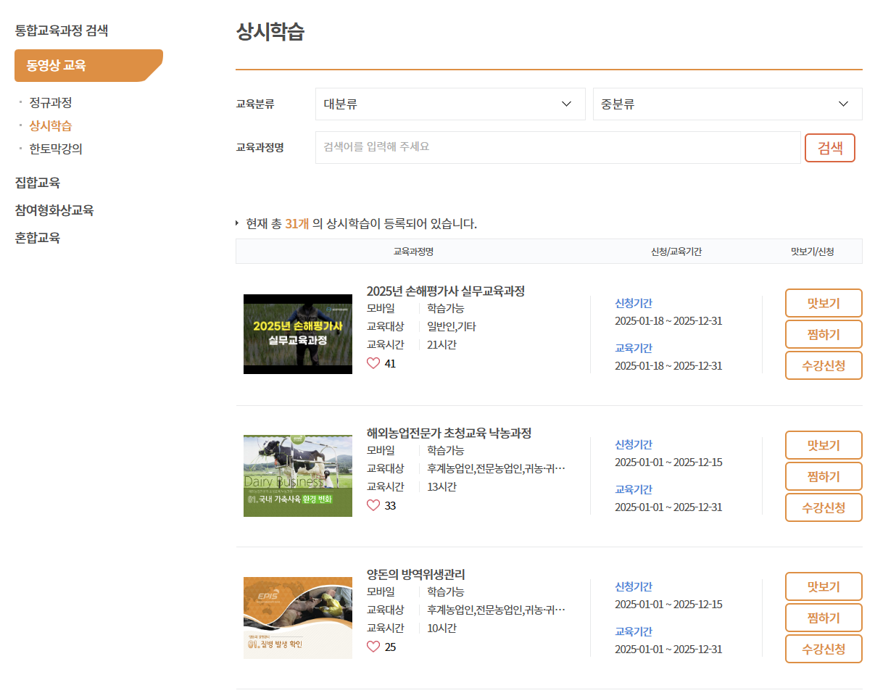
Task: Click the like count 25
Action: pyautogui.click(x=390, y=647)
